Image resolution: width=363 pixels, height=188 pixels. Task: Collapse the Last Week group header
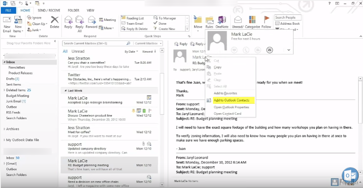66,91
